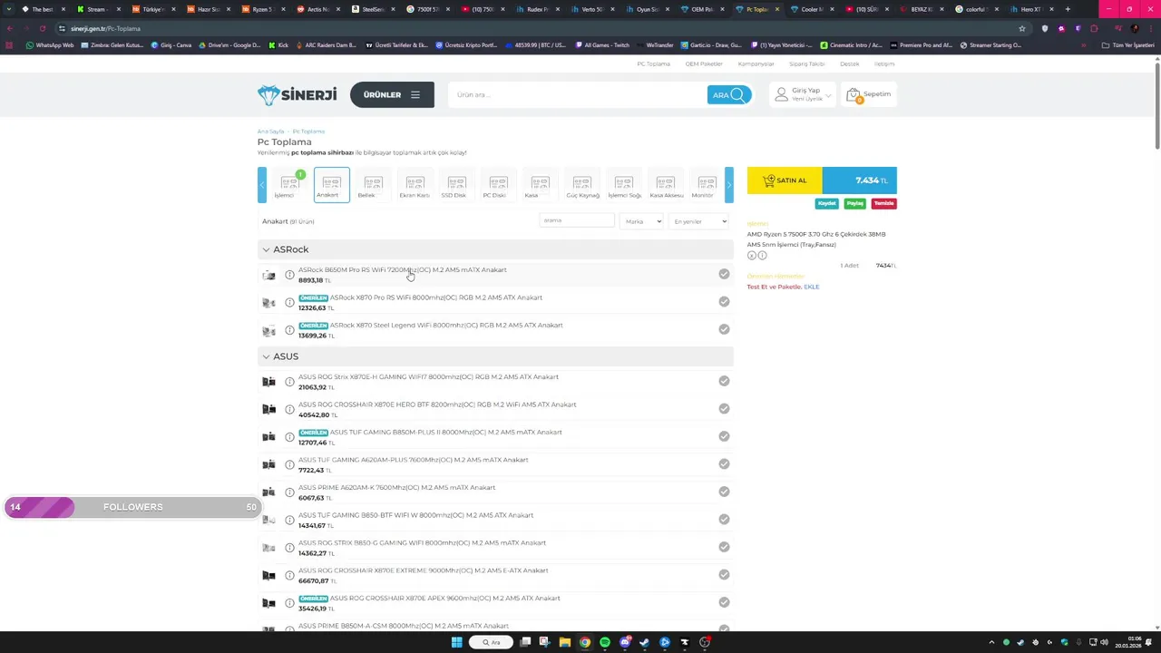
Task: Select the PC Diski category icon
Action: point(498,184)
